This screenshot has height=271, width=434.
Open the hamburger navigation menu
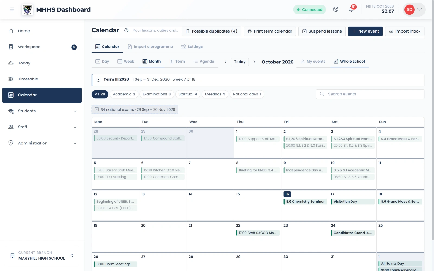[x=12, y=9]
